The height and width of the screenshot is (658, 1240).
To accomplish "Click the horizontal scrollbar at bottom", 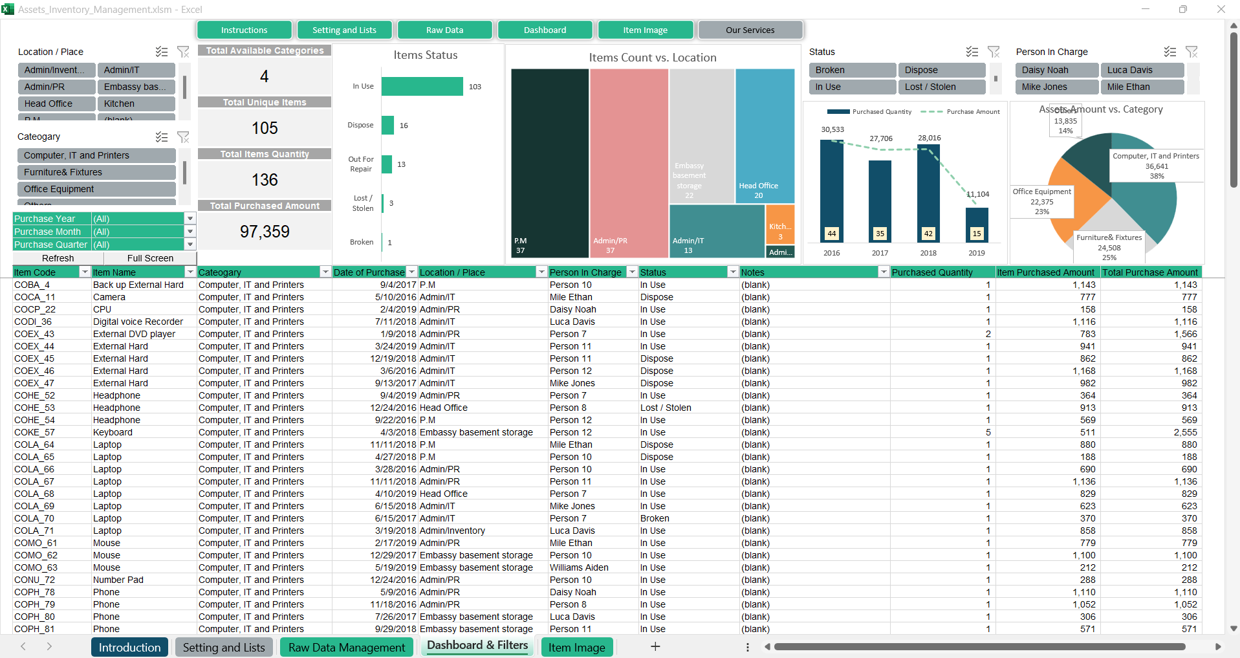I will tap(979, 646).
